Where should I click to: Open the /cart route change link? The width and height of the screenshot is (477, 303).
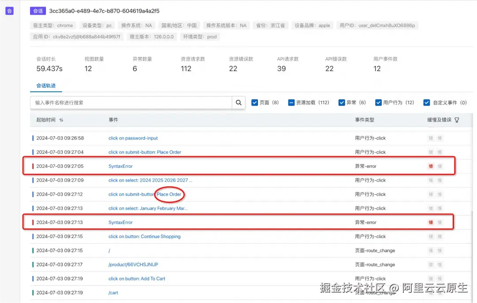pyautogui.click(x=113, y=292)
